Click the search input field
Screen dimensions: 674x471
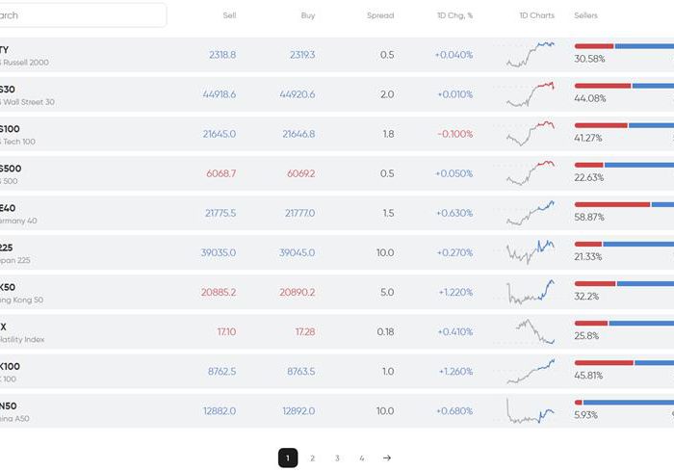coord(82,15)
